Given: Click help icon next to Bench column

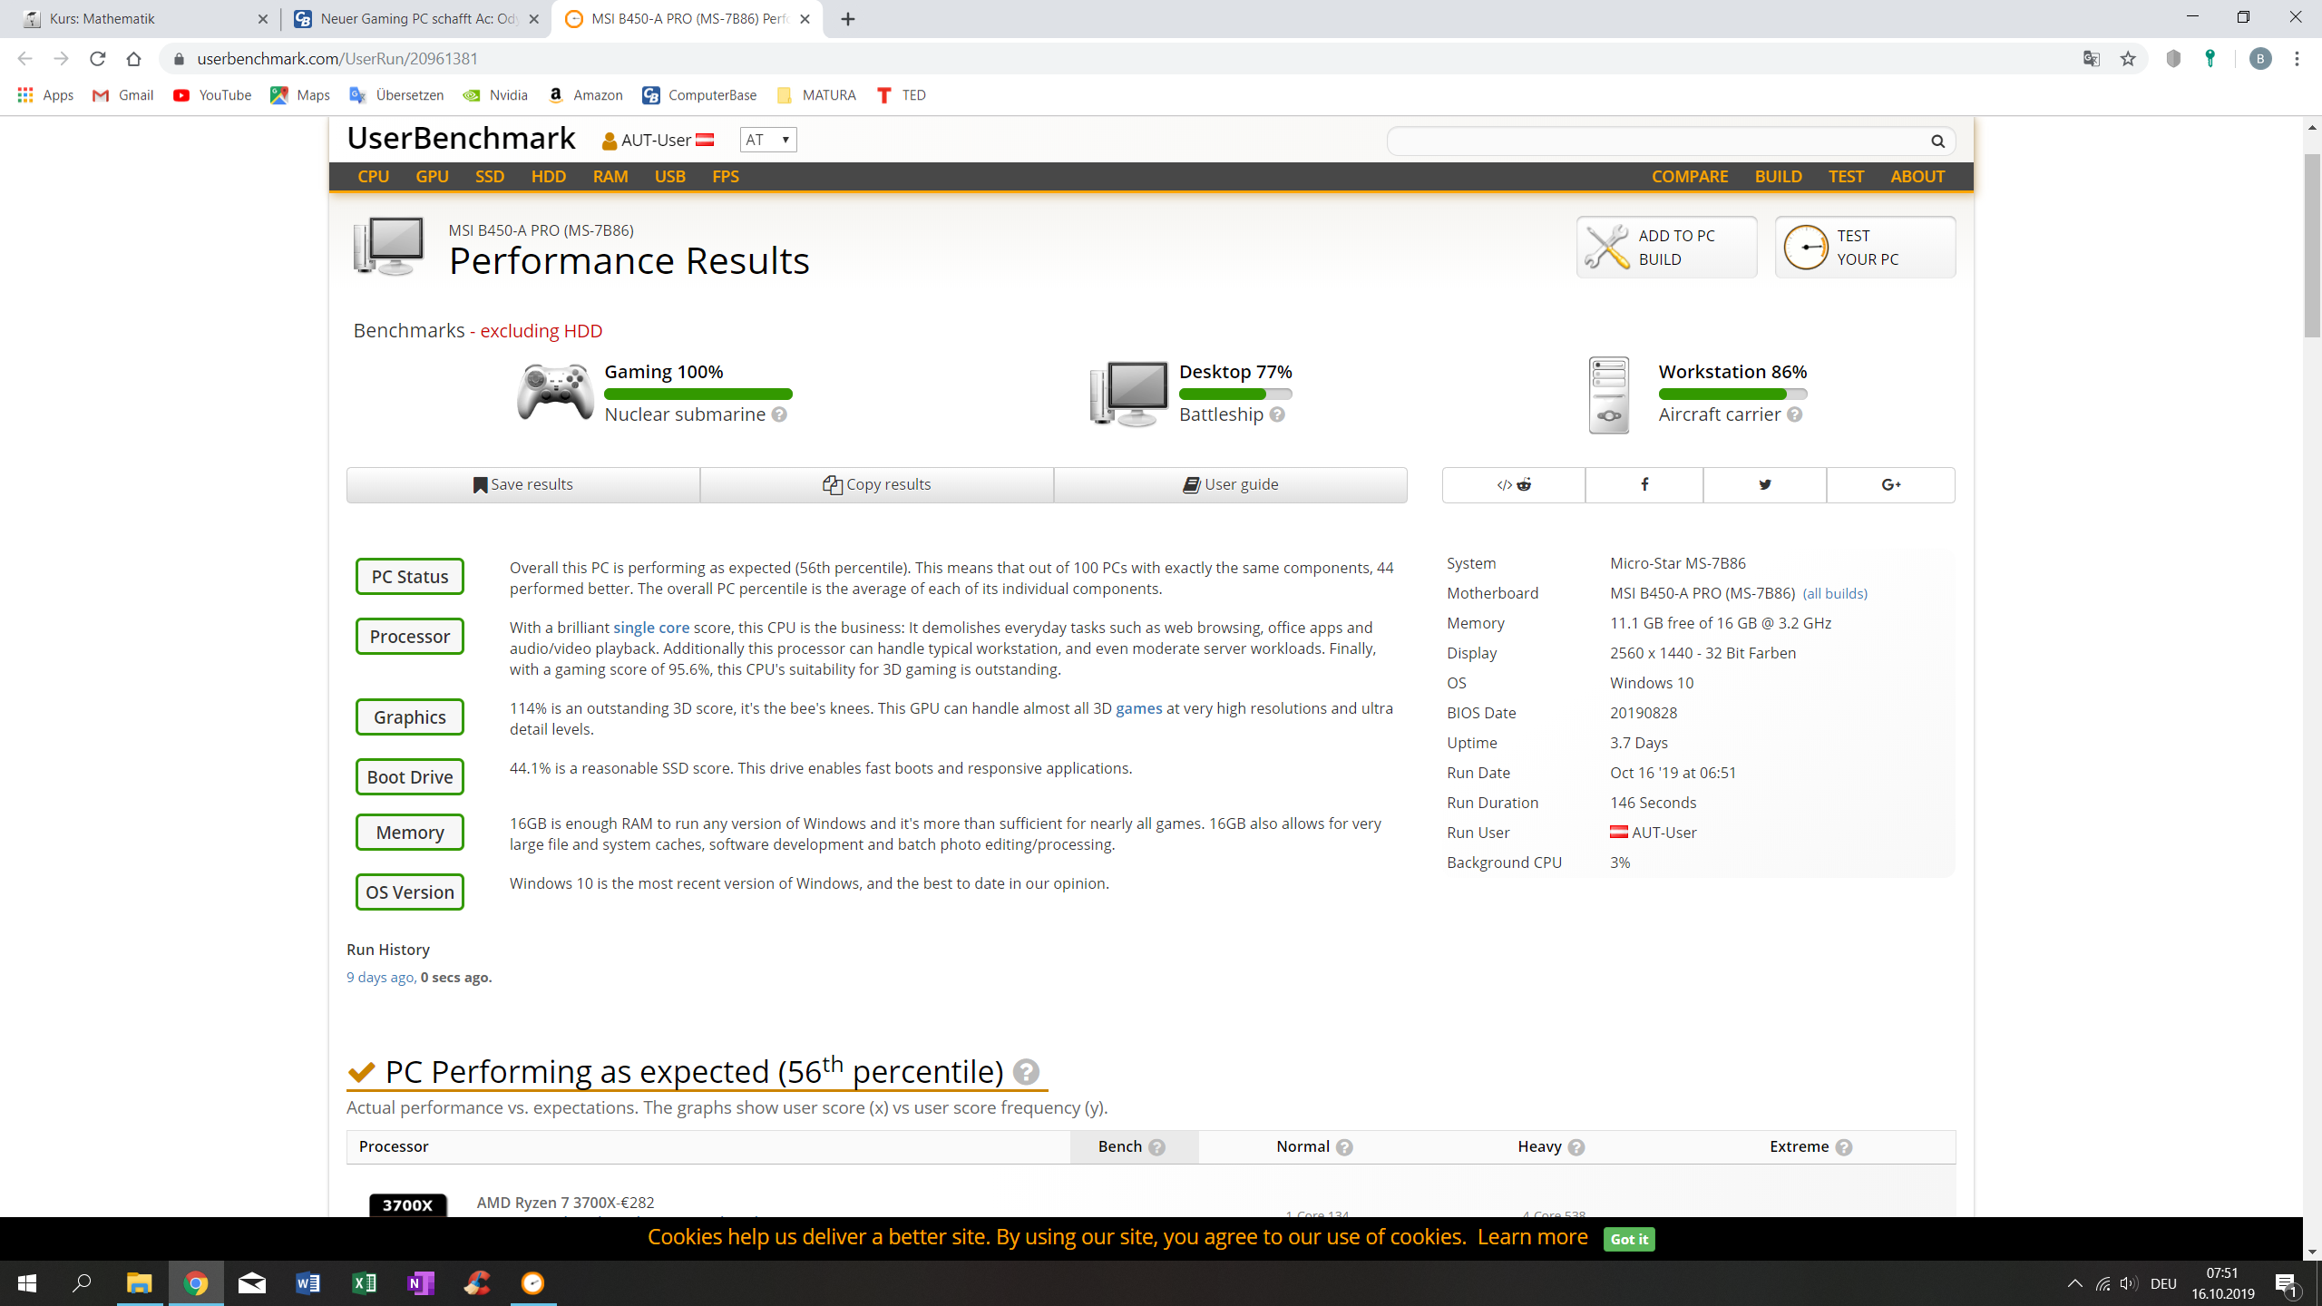Looking at the screenshot, I should [1156, 1147].
